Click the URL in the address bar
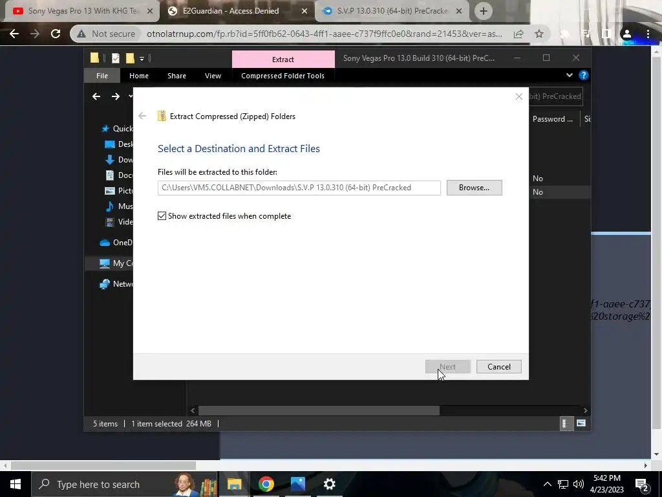The image size is (662, 497). (325, 34)
